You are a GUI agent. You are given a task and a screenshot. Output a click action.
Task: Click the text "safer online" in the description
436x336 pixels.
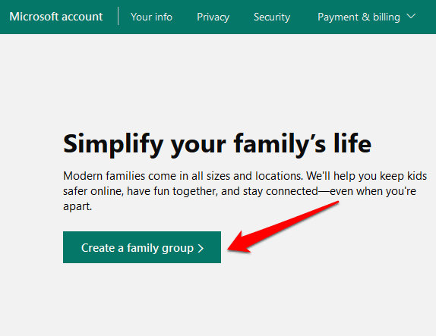point(93,191)
